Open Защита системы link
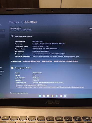Image resolution: width=92 pixels, height=123 pixels. click(47, 61)
